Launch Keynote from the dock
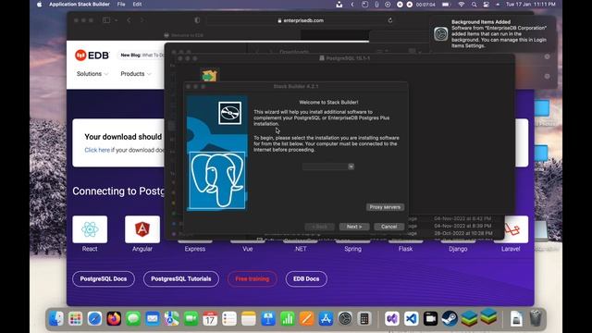Viewport: 592px width, 333px height. point(268,319)
